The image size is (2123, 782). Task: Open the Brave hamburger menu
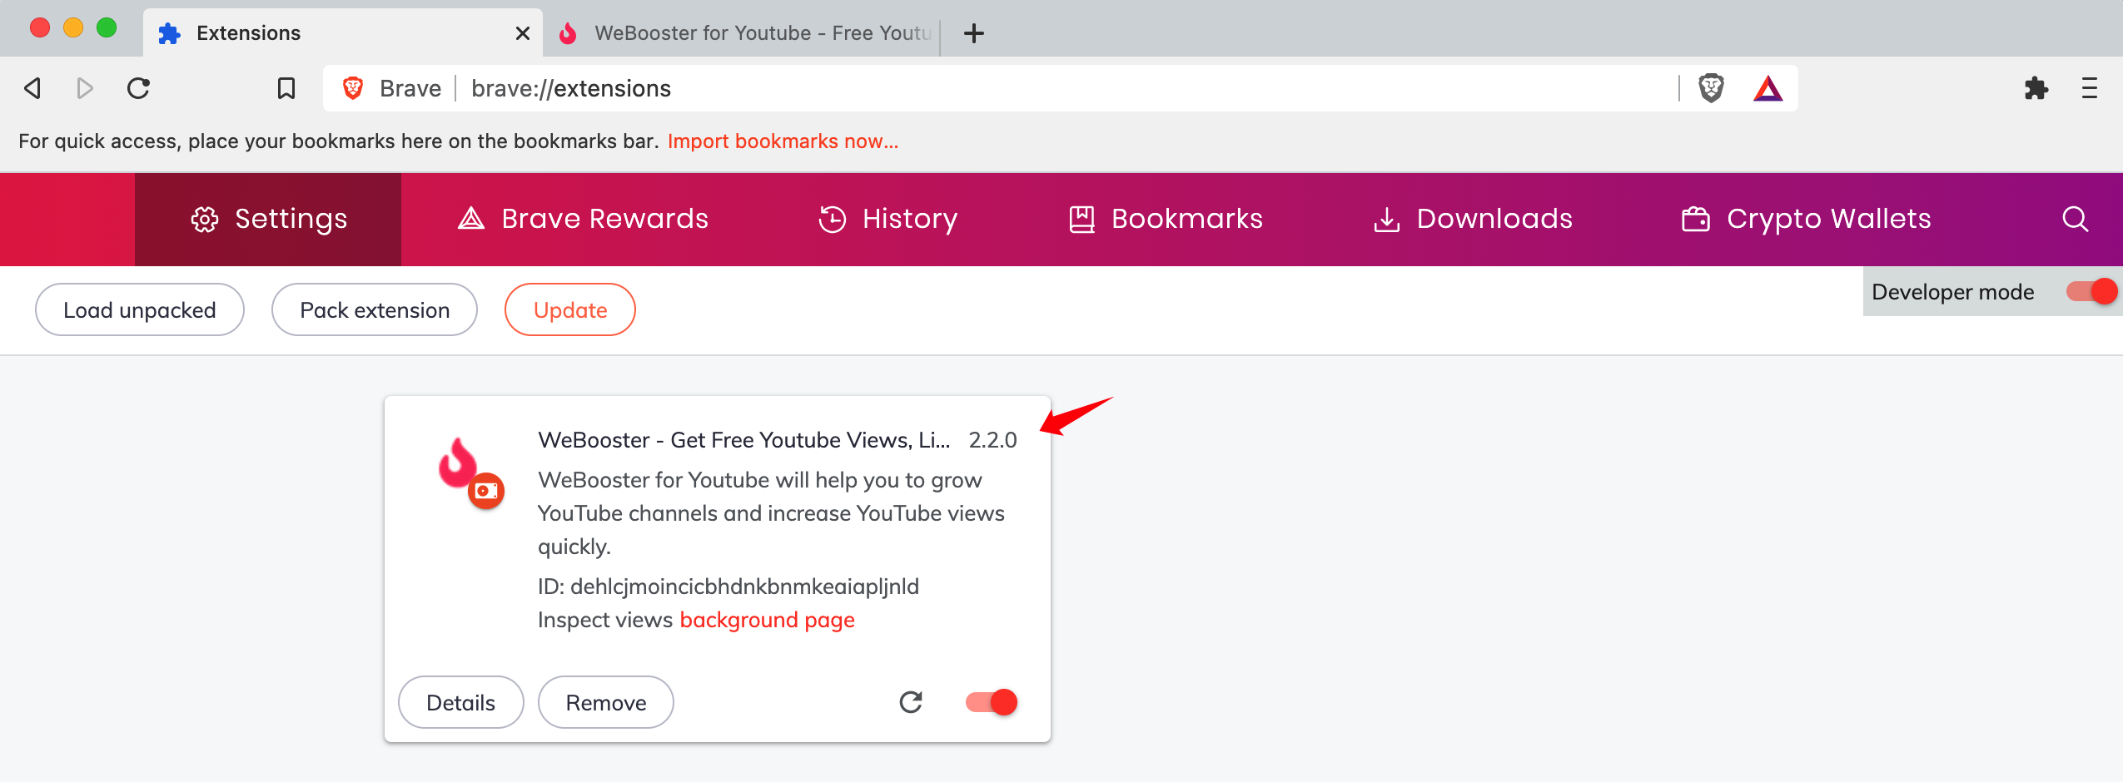(2089, 88)
